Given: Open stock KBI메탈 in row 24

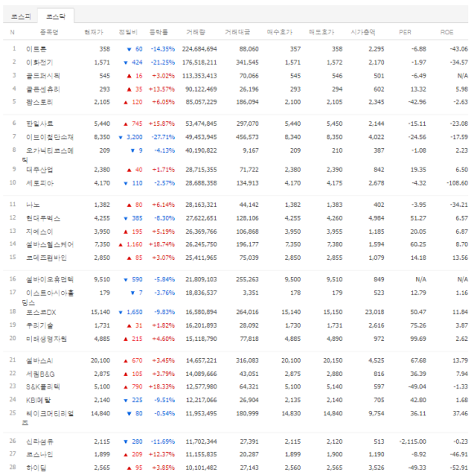Looking at the screenshot, I should coord(38,400).
